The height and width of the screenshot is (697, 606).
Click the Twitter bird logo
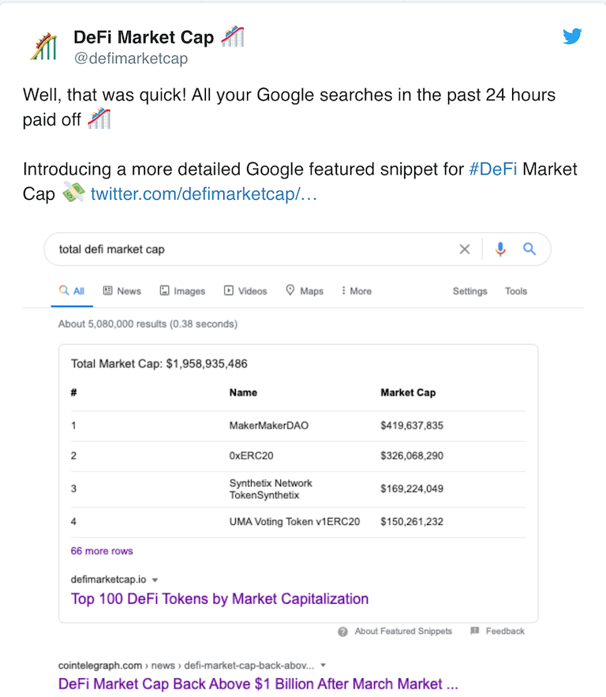pos(572,36)
